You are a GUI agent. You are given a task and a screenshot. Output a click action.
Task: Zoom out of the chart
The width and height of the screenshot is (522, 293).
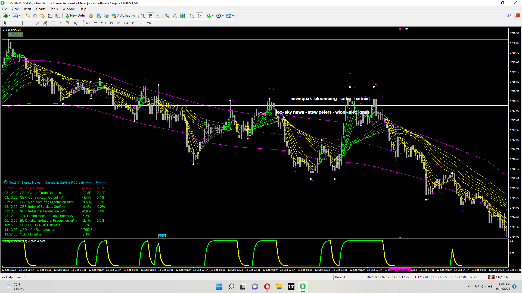[x=175, y=16]
